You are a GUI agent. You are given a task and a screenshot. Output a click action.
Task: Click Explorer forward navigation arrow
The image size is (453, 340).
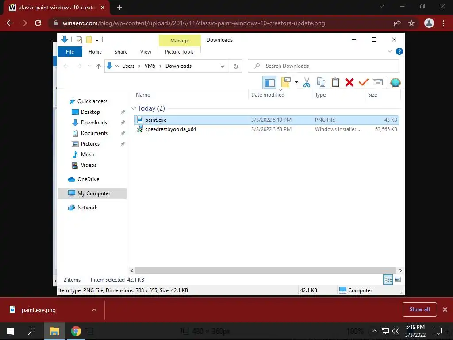79,66
